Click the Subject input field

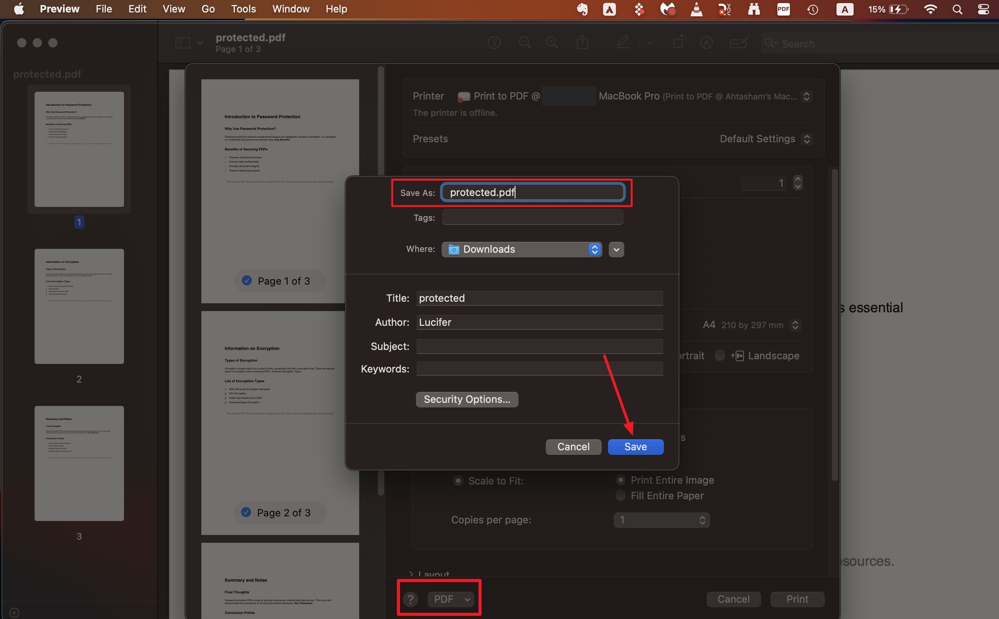[540, 346]
